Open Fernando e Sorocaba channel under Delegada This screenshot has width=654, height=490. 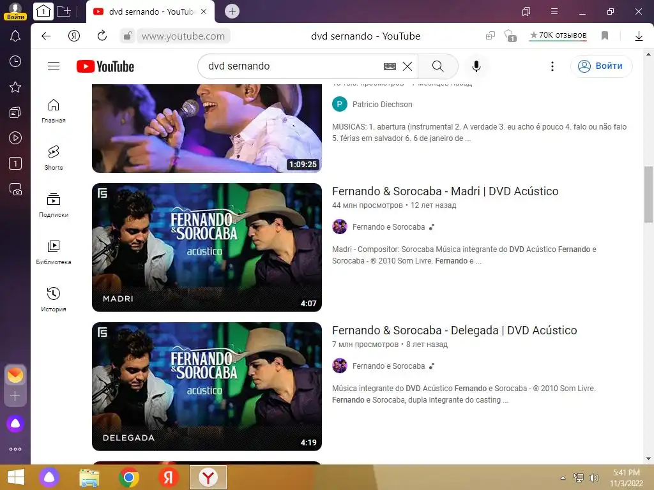388,366
